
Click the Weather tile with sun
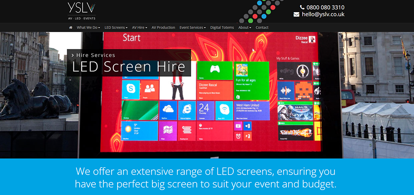coord(140,131)
